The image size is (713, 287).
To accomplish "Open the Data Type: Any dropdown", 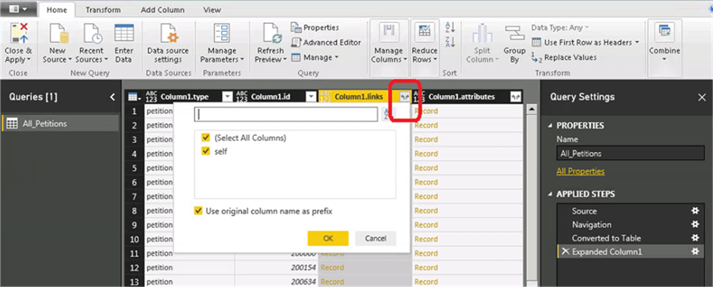I will coord(560,28).
